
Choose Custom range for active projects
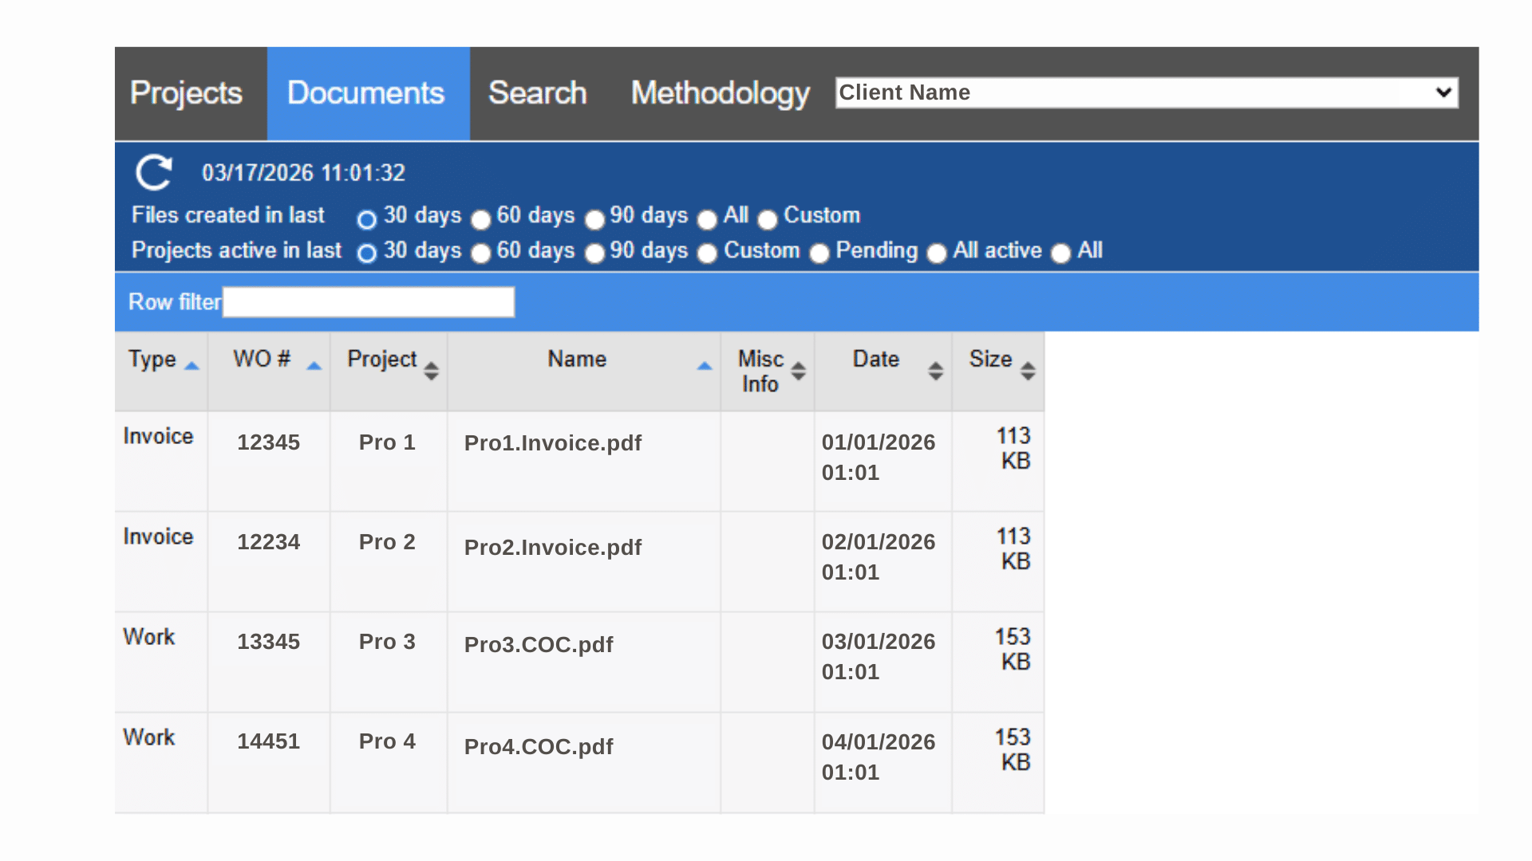[707, 254]
